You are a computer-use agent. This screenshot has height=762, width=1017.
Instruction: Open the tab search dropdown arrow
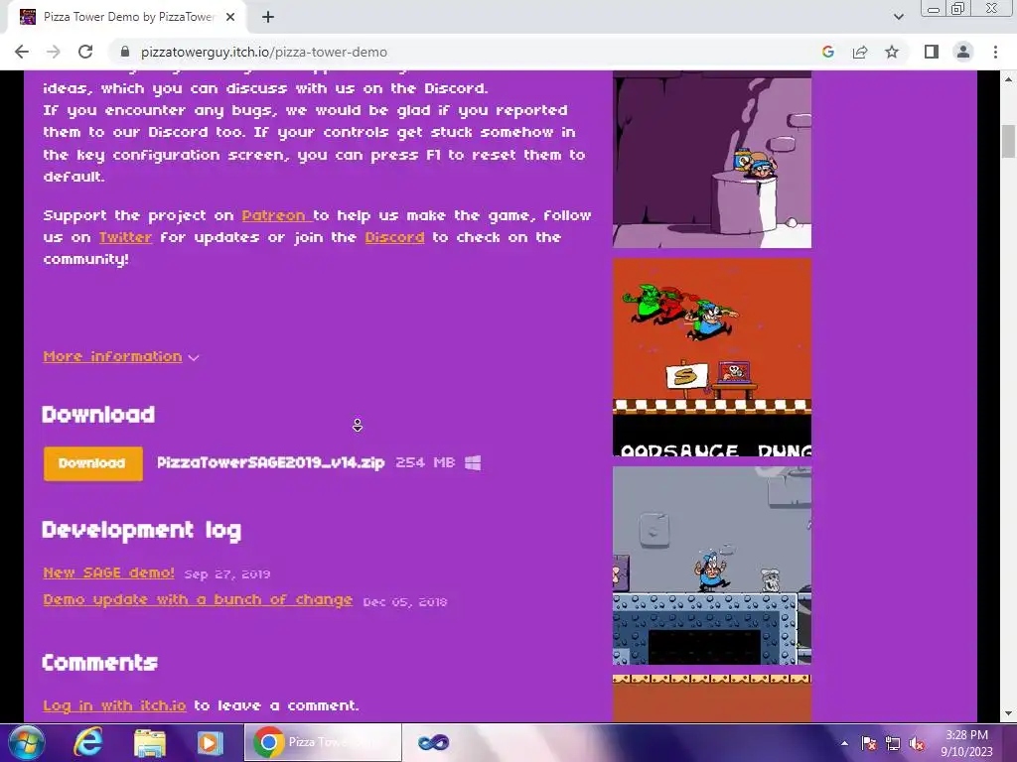pos(898,17)
